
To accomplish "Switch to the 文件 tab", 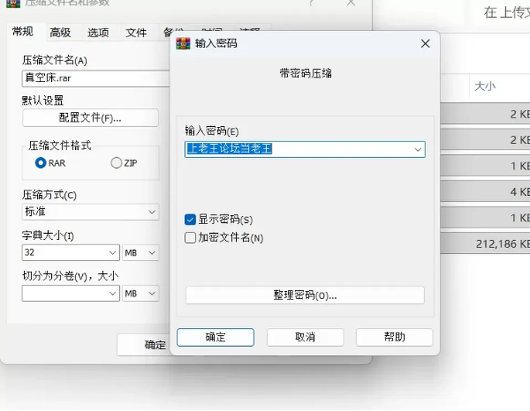I will coord(136,33).
